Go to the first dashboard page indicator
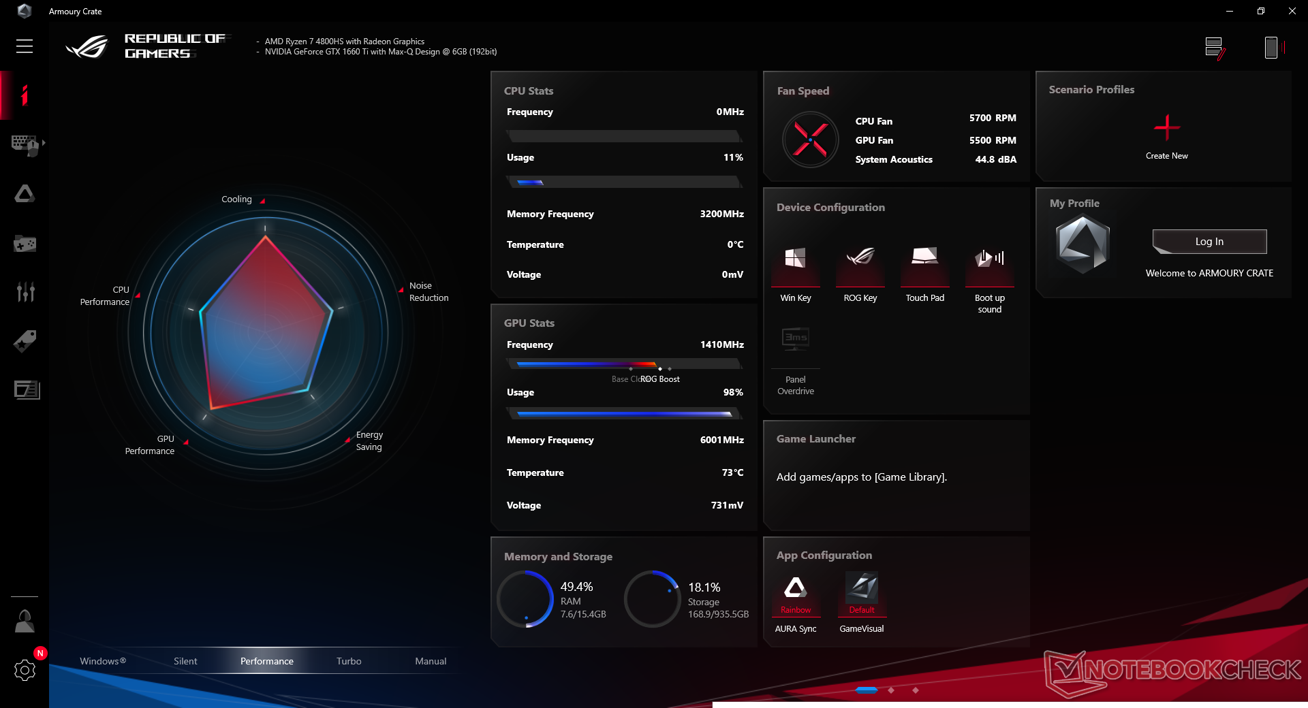 point(866,690)
